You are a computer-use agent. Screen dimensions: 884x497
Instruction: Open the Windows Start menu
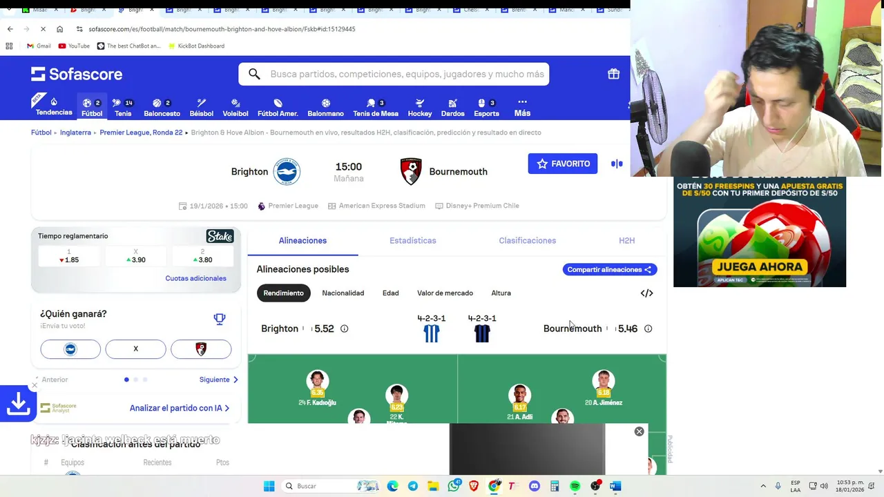click(269, 486)
